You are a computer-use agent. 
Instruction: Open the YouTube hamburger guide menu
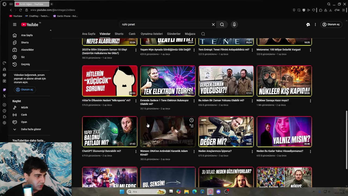tap(15, 24)
